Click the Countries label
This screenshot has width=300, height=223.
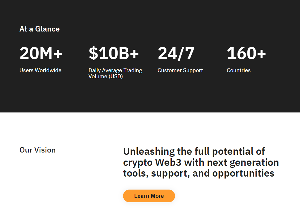point(239,70)
